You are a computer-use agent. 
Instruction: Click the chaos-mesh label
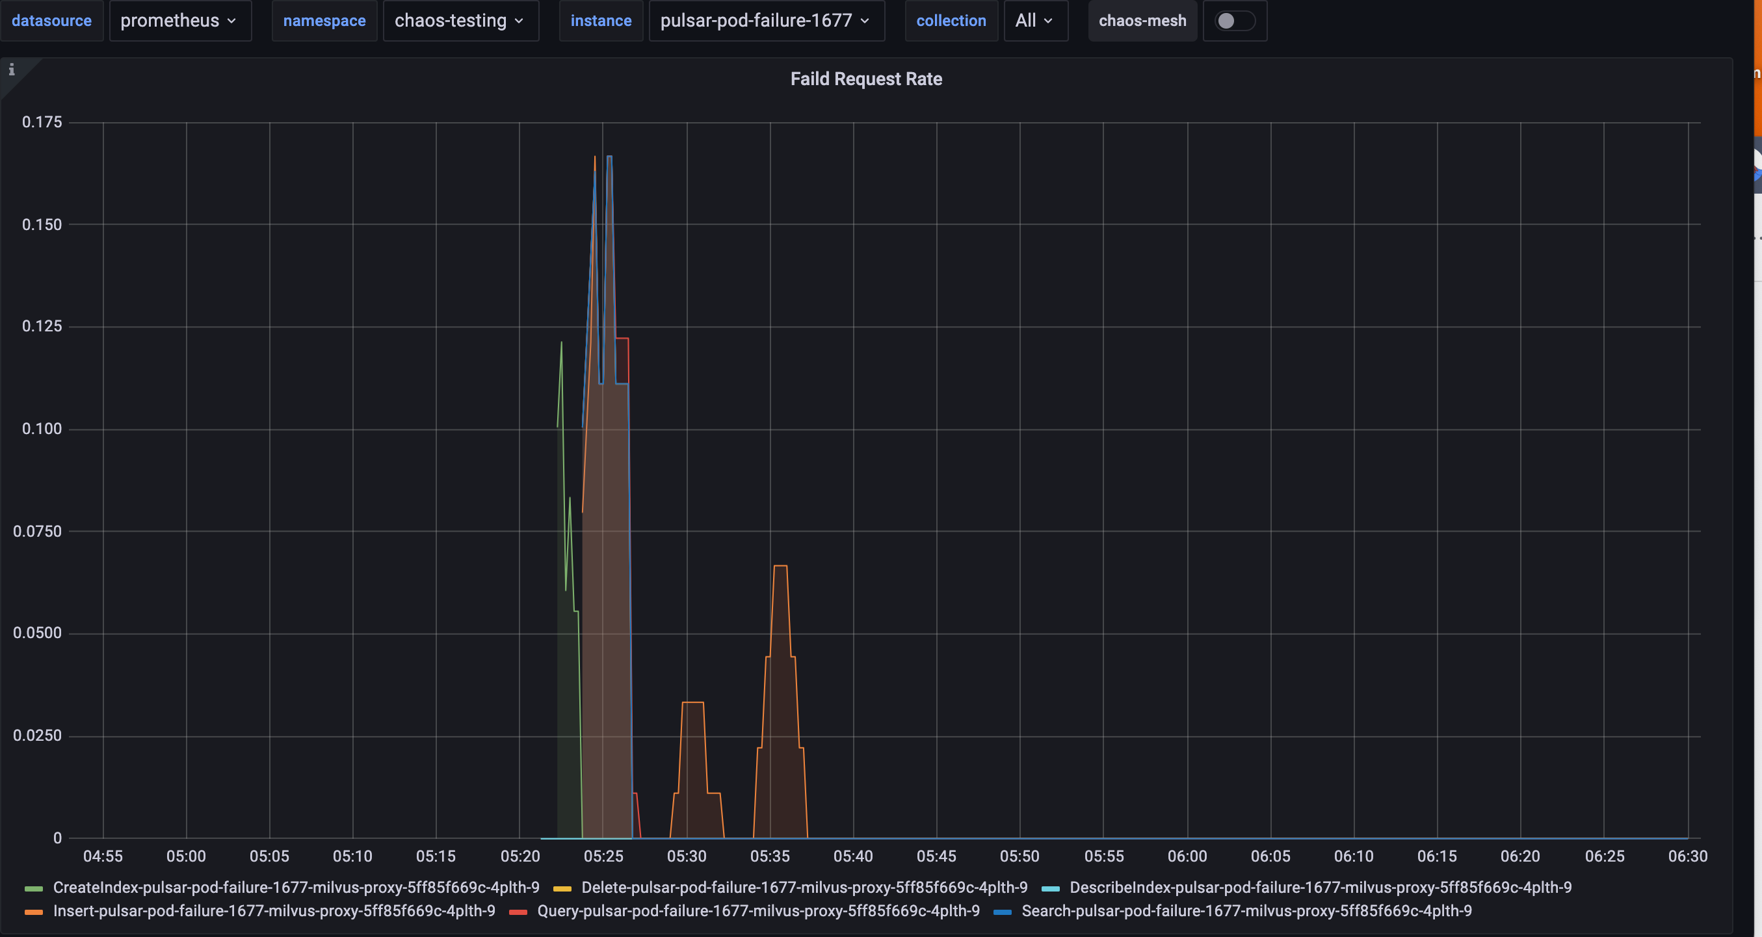pos(1142,21)
